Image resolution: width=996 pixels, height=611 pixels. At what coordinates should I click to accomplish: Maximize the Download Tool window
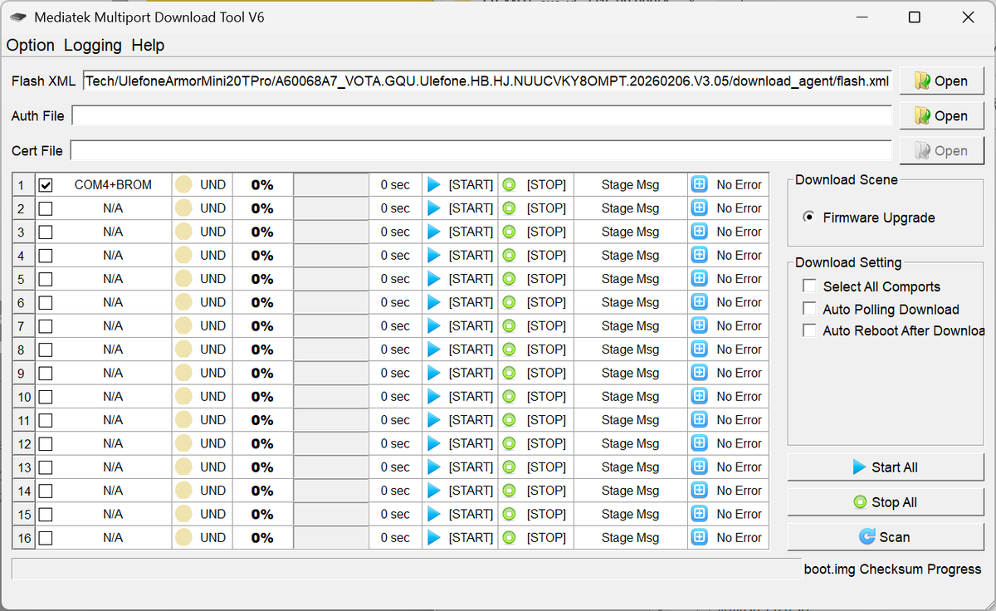[914, 17]
